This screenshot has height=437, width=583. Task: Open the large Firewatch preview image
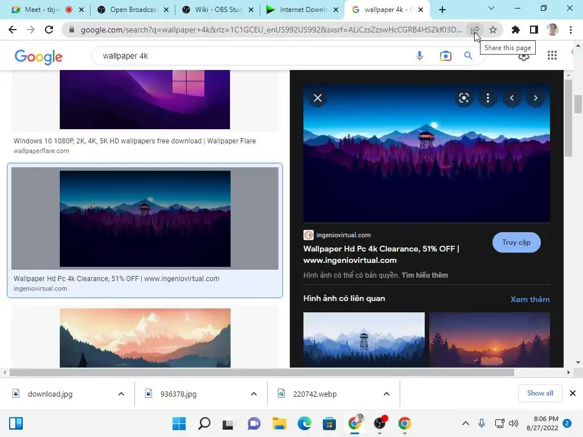426,154
